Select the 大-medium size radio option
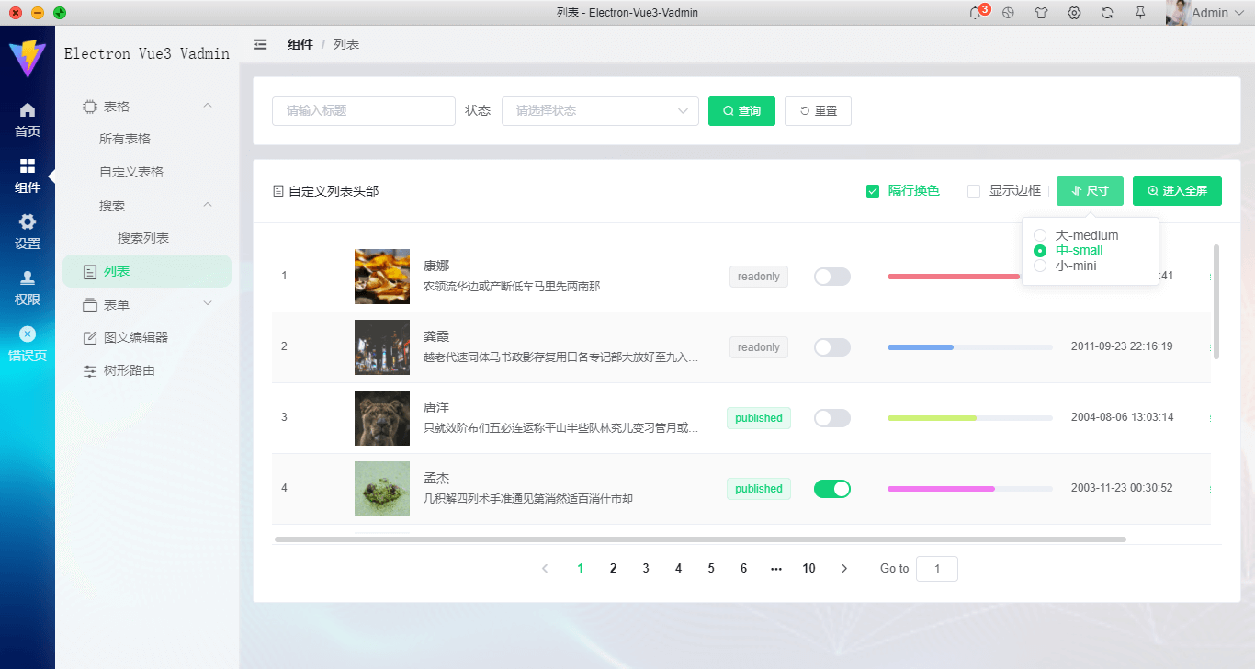This screenshot has width=1255, height=669. coord(1039,234)
